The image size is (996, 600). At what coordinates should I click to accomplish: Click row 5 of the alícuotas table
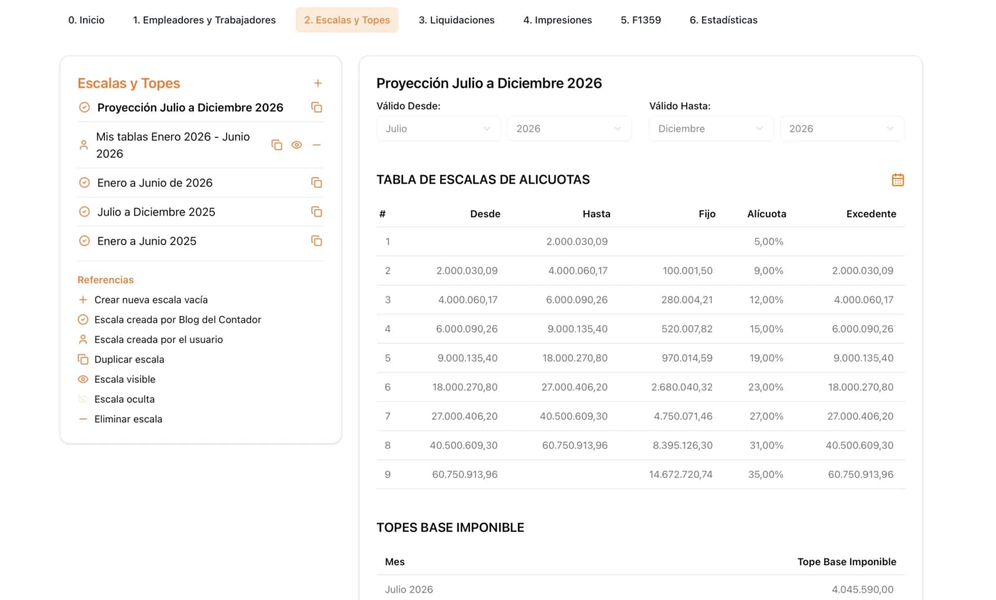pyautogui.click(x=640, y=358)
